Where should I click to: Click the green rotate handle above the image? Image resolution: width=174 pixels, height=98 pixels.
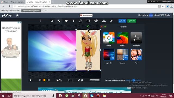pos(88,26)
